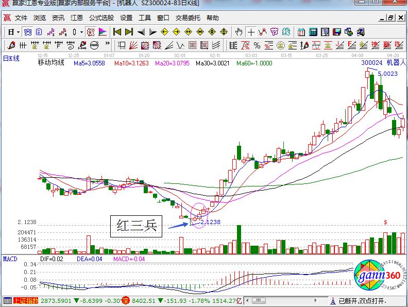Click the calendar icon showing 21
Image resolution: width=408 pixels, height=307 pixels.
301,32
